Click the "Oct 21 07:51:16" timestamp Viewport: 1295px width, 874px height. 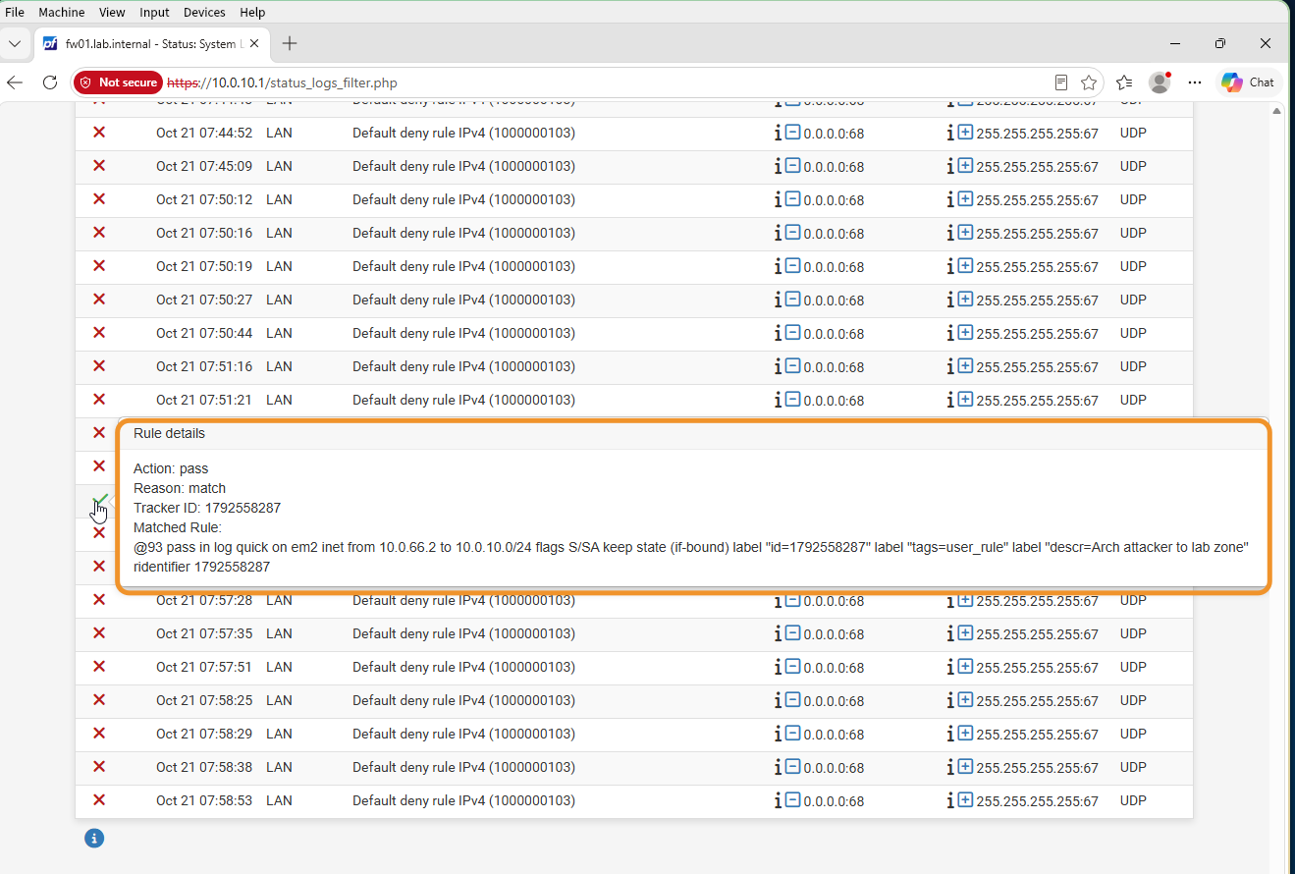pyautogui.click(x=204, y=366)
